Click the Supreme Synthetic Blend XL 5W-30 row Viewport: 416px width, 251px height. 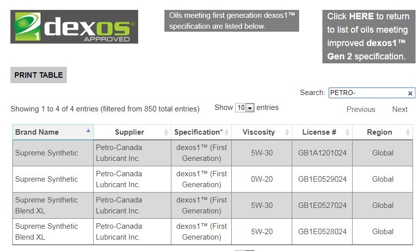coord(212,205)
